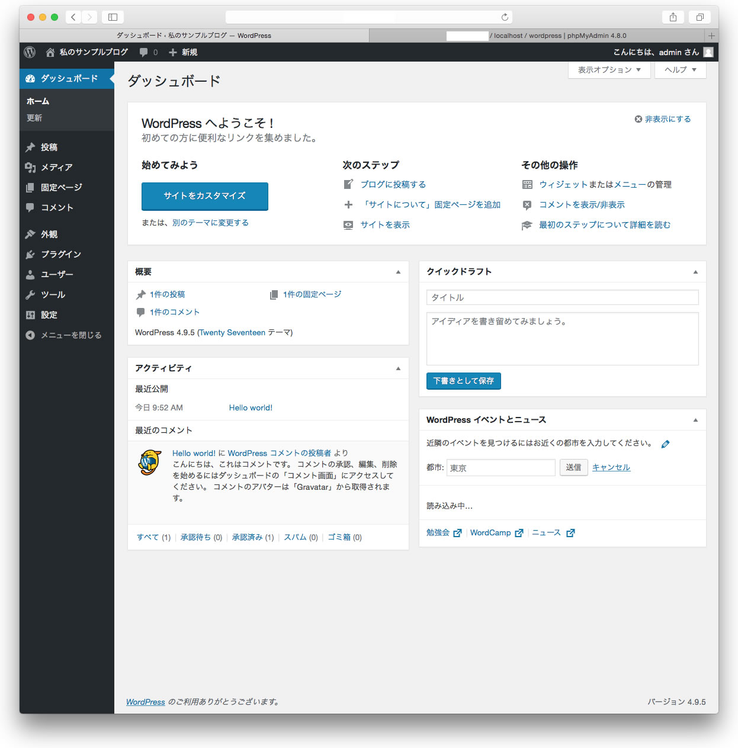Click the 1件の投稿 link
The width and height of the screenshot is (738, 748).
pos(167,294)
